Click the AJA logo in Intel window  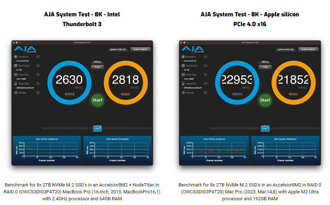tap(25, 49)
